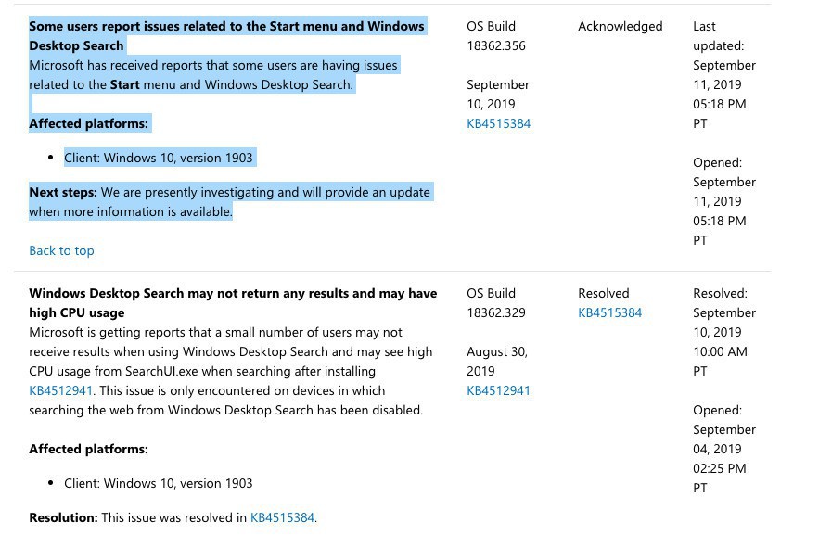Click KB4515384 link in the Resolution line
Viewport: 819px width, 535px height.
point(282,517)
